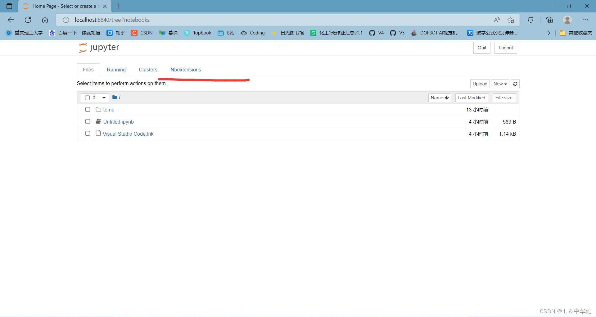Check the Visual Studio Code.lnk checkbox

[x=88, y=133]
